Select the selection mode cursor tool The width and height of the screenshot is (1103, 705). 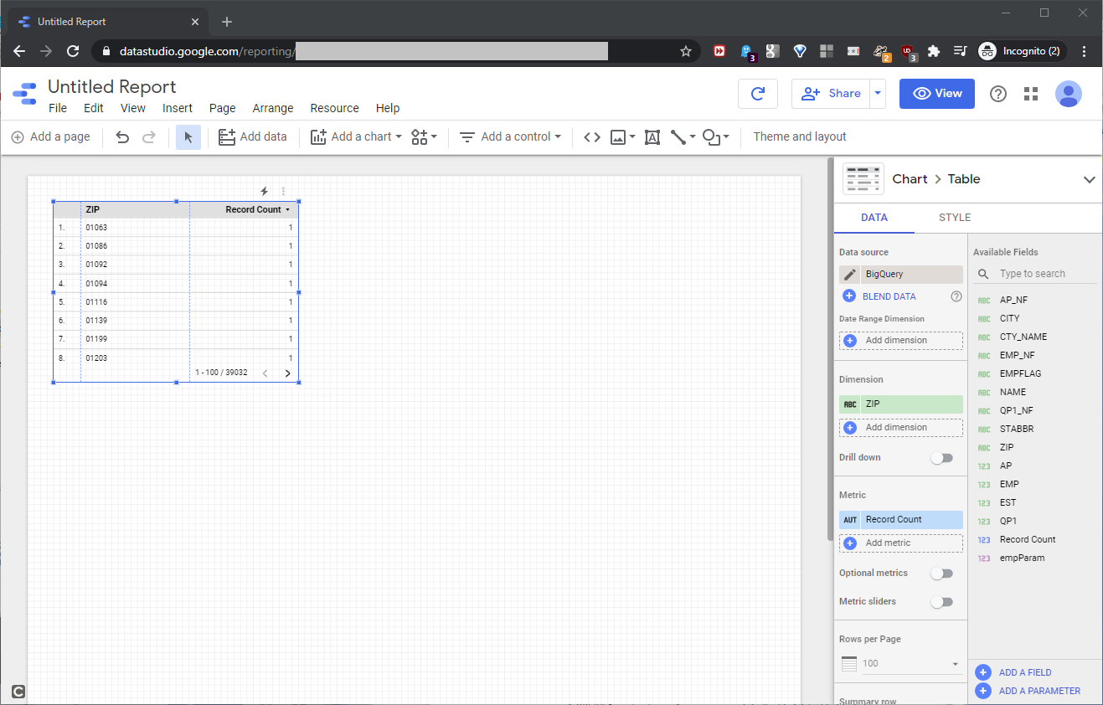click(188, 137)
